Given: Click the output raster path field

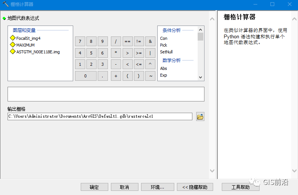Looking at the screenshot, I should (100, 116).
